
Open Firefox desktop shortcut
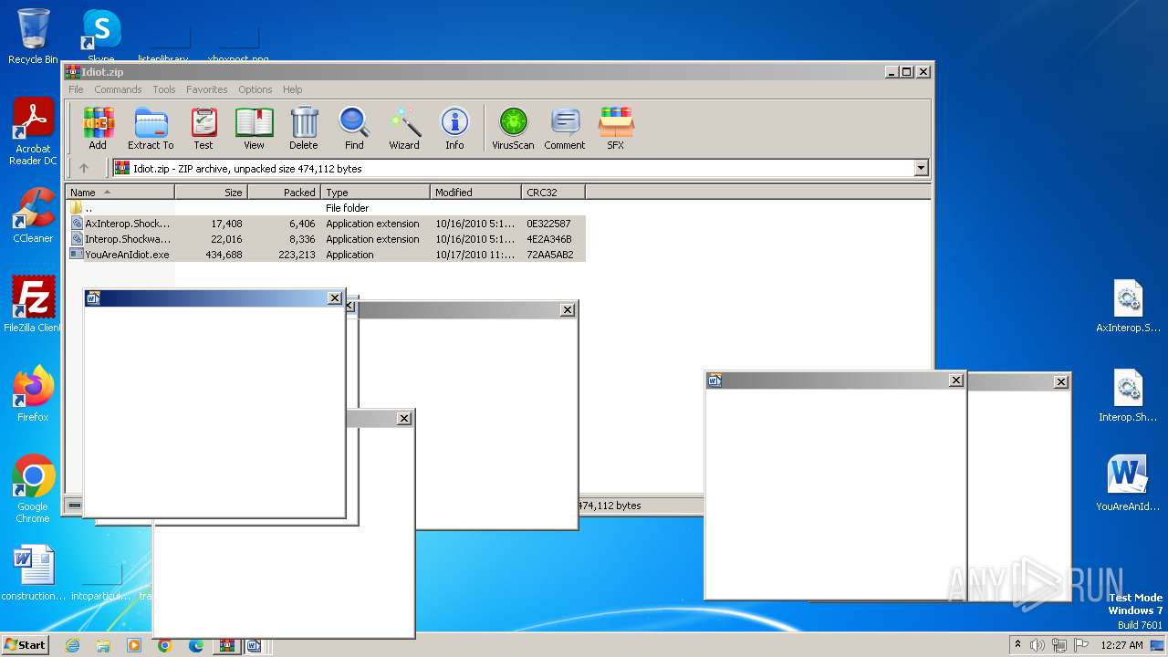(x=33, y=394)
